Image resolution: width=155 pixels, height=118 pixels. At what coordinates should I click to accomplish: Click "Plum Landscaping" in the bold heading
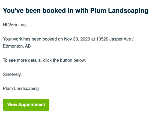pos(119,11)
